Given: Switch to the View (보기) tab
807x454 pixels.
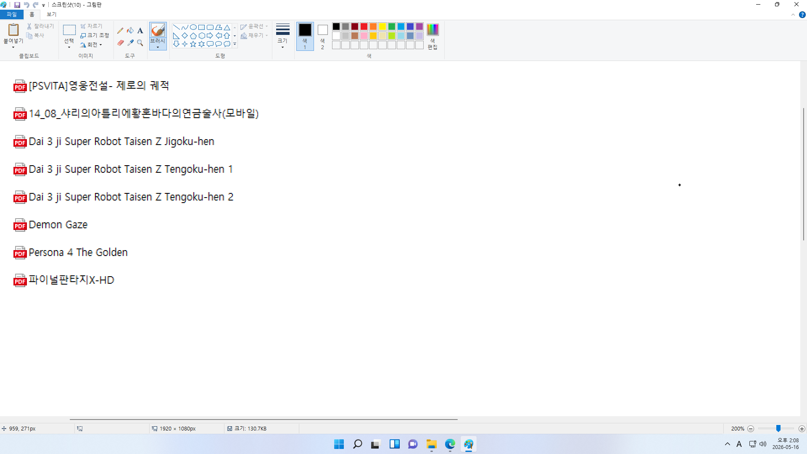Looking at the screenshot, I should [x=51, y=14].
